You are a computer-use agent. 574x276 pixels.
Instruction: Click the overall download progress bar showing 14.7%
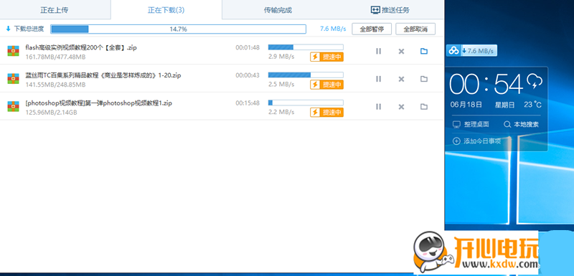(x=178, y=29)
